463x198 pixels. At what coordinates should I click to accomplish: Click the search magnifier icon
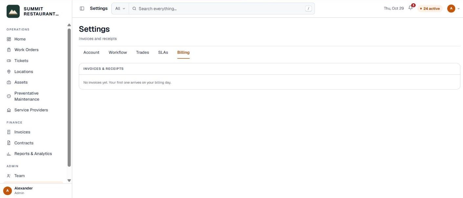134,9
